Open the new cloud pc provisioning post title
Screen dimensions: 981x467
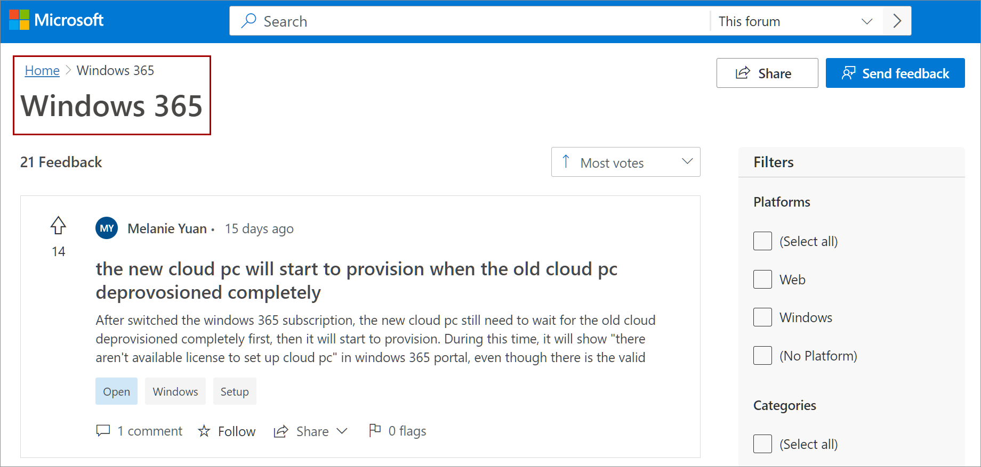356,281
